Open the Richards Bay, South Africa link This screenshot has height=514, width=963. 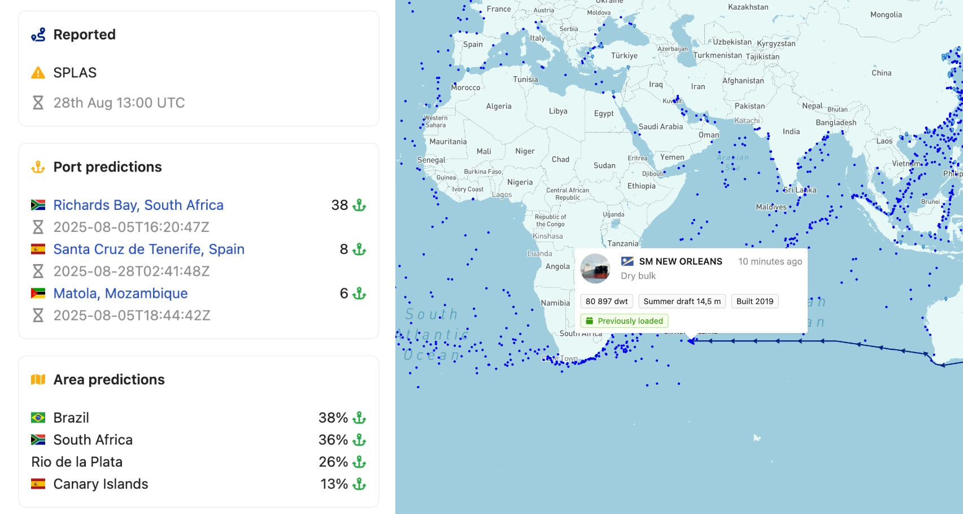138,205
